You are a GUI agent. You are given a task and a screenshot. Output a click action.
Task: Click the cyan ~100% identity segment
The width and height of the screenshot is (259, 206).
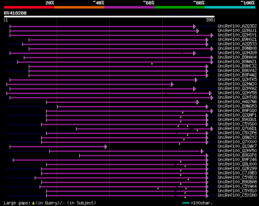coord(230,7)
